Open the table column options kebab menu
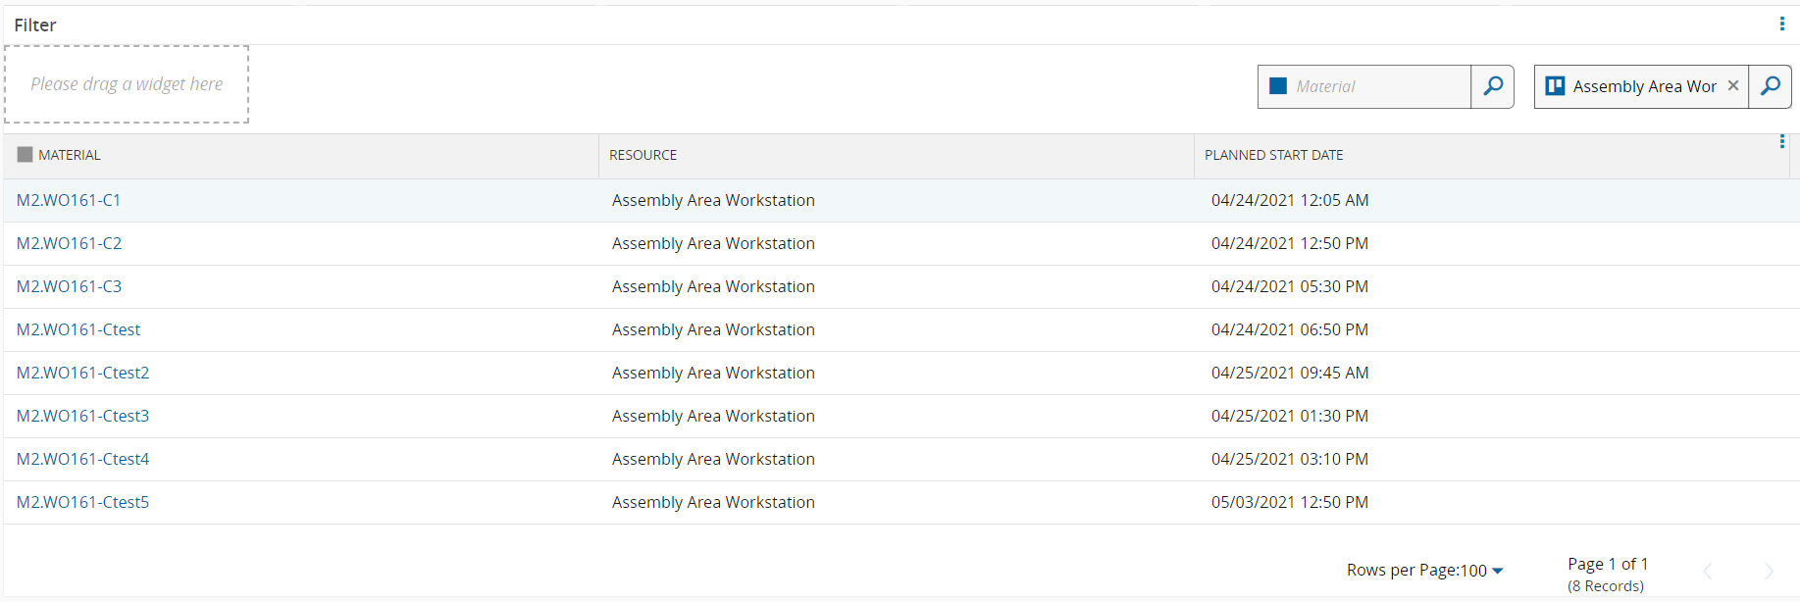1800x602 pixels. click(x=1781, y=142)
